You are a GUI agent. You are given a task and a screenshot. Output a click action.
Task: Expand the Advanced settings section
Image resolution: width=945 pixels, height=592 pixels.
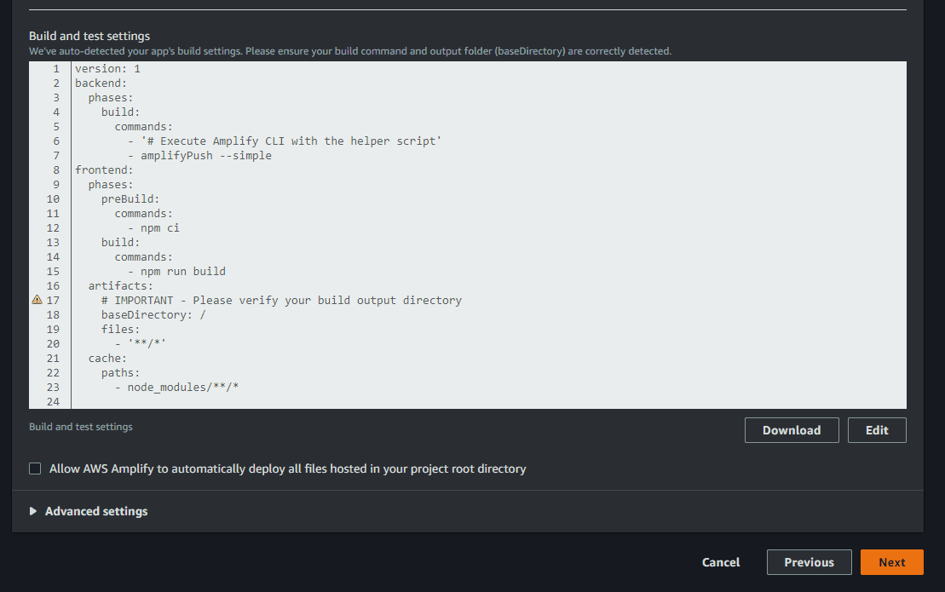pos(89,511)
